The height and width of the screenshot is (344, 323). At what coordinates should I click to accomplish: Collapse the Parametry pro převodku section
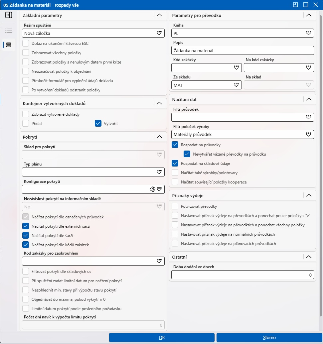point(309,15)
